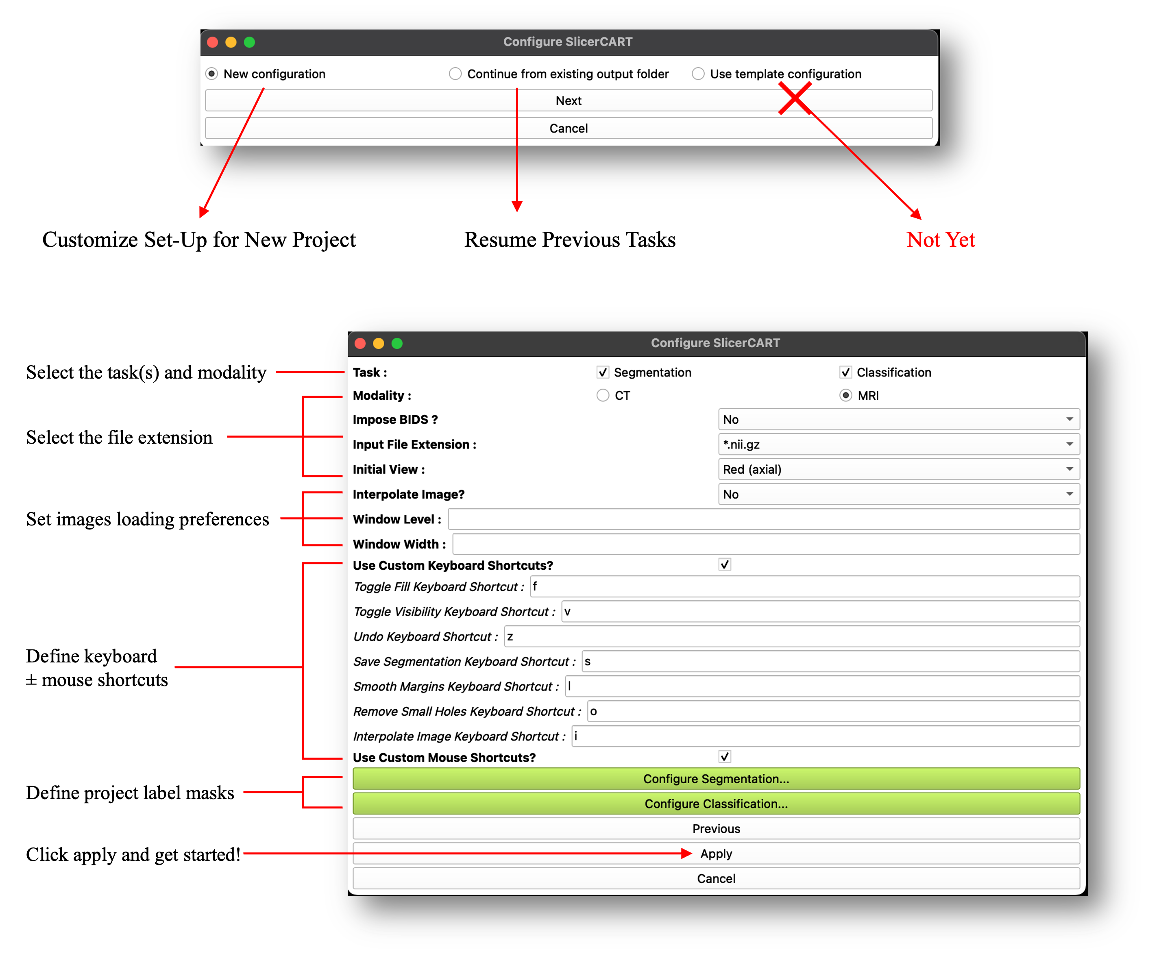Viewport: 1159px width, 954px height.
Task: Go back with the Previous button
Action: [716, 828]
